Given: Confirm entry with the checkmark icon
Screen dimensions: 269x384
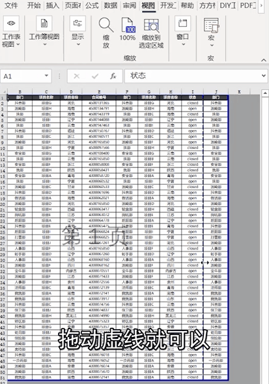Looking at the screenshot, I should tap(95, 76).
